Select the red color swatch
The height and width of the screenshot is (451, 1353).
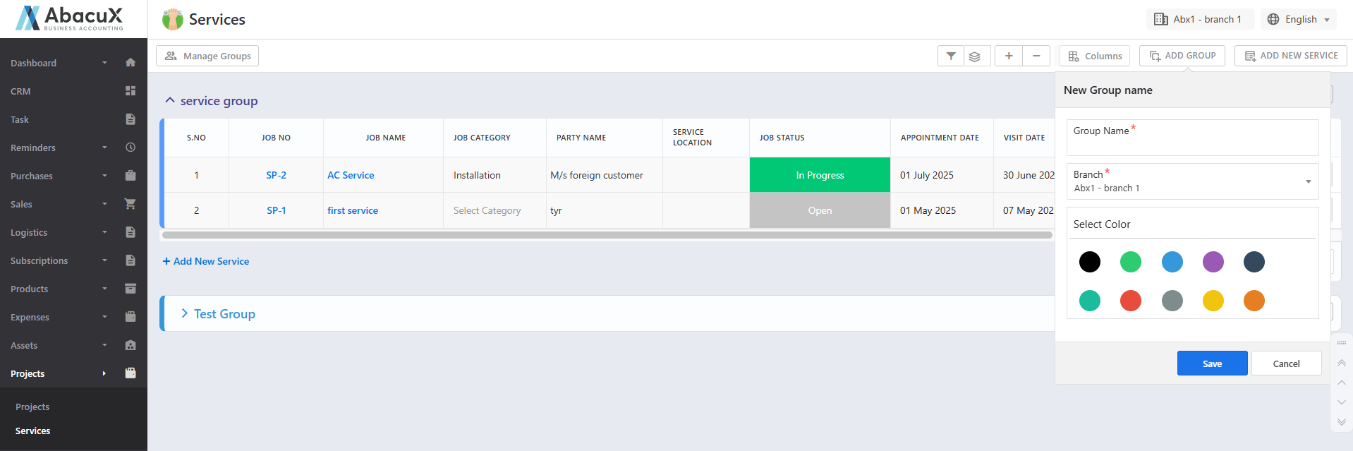point(1131,301)
